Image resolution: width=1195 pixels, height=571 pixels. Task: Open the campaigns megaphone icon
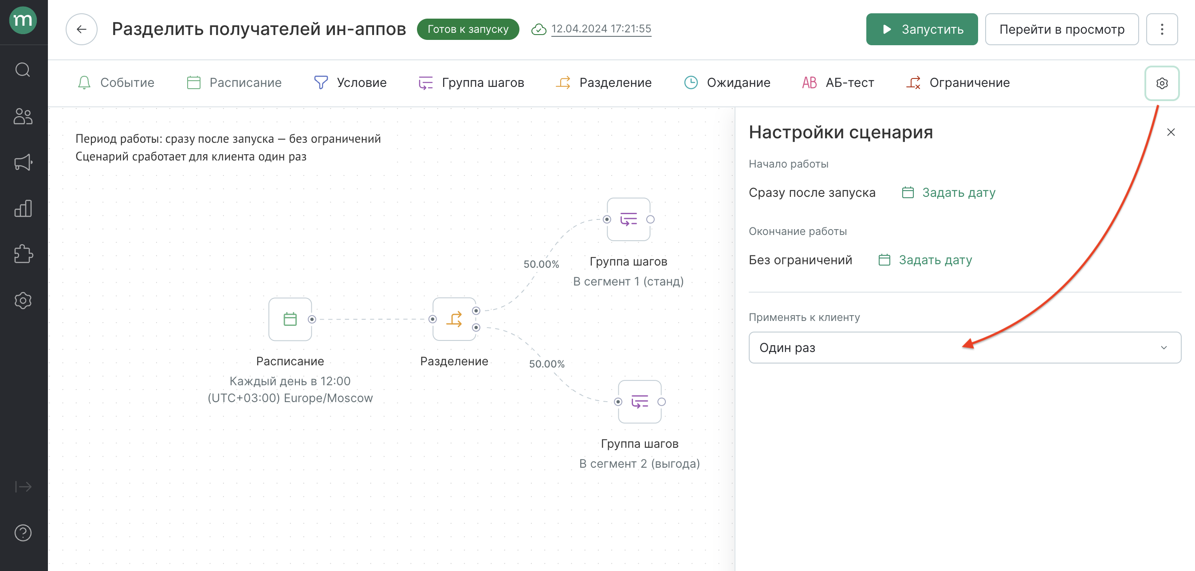pos(23,162)
